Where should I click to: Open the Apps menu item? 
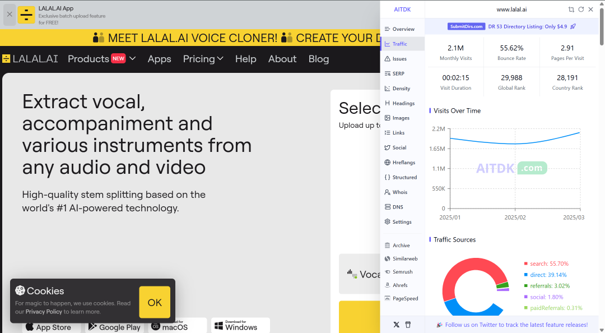pos(159,59)
